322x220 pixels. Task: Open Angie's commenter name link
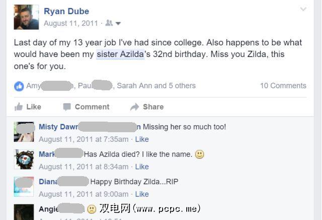click(x=49, y=208)
